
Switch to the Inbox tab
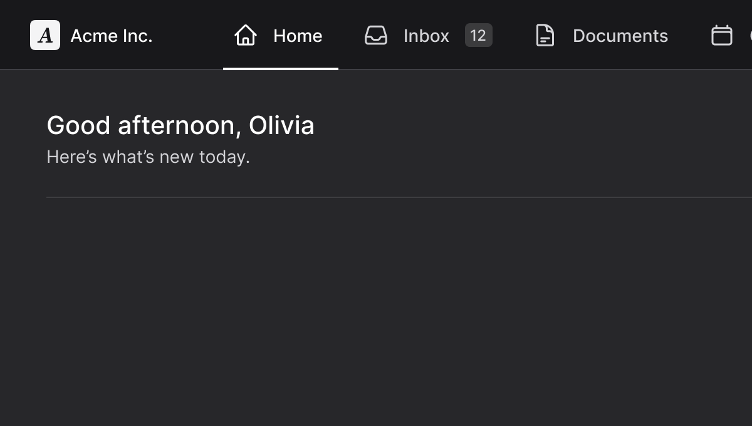[426, 36]
